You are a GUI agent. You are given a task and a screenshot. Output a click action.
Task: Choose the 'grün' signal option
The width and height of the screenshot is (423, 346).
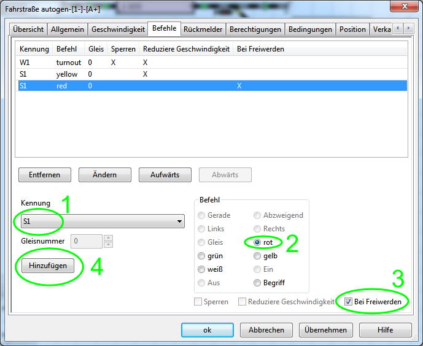click(x=202, y=256)
